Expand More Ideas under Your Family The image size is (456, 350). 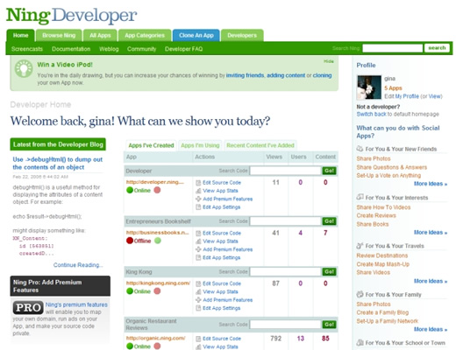(x=431, y=329)
